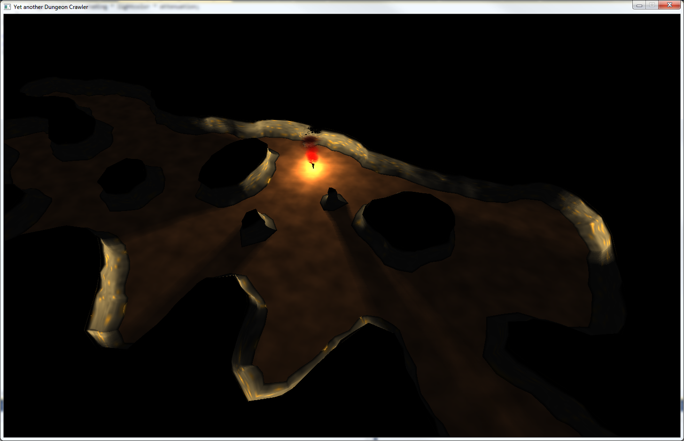Minimize the dungeon crawler window
Image resolution: width=684 pixels, height=441 pixels.
639,5
